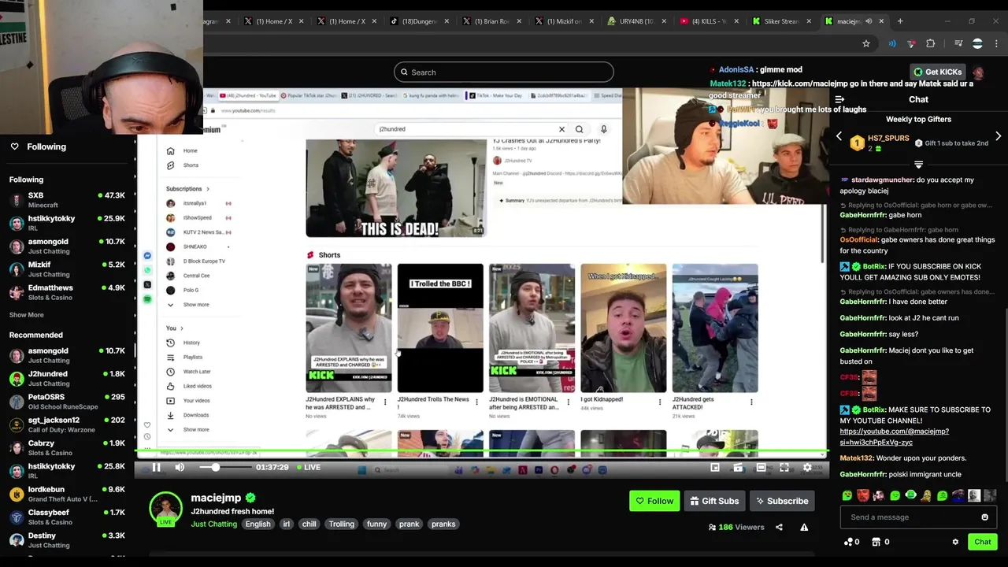The height and width of the screenshot is (567, 1008).
Task: Mute the maciejmp tab audio icon
Action: click(869, 21)
